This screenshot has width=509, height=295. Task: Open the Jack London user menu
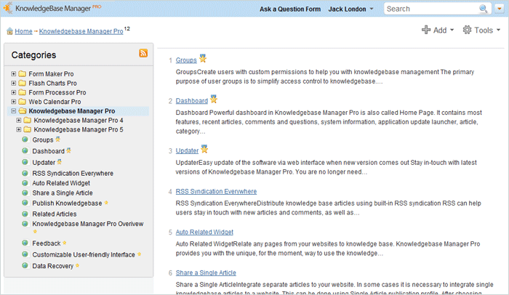[351, 9]
